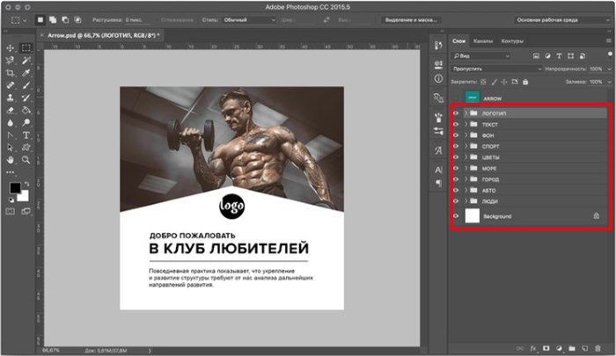Select the Hand tool
The width and height of the screenshot is (616, 356).
tap(10, 160)
